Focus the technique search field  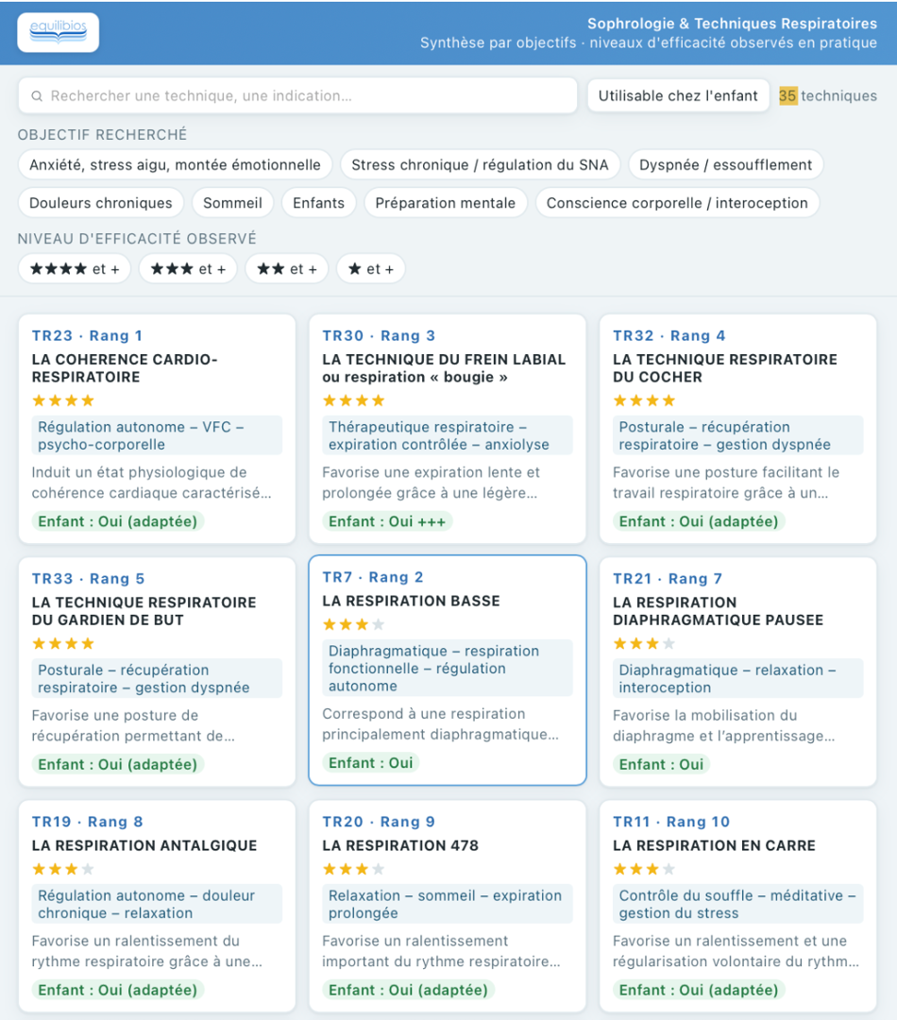[x=297, y=95]
